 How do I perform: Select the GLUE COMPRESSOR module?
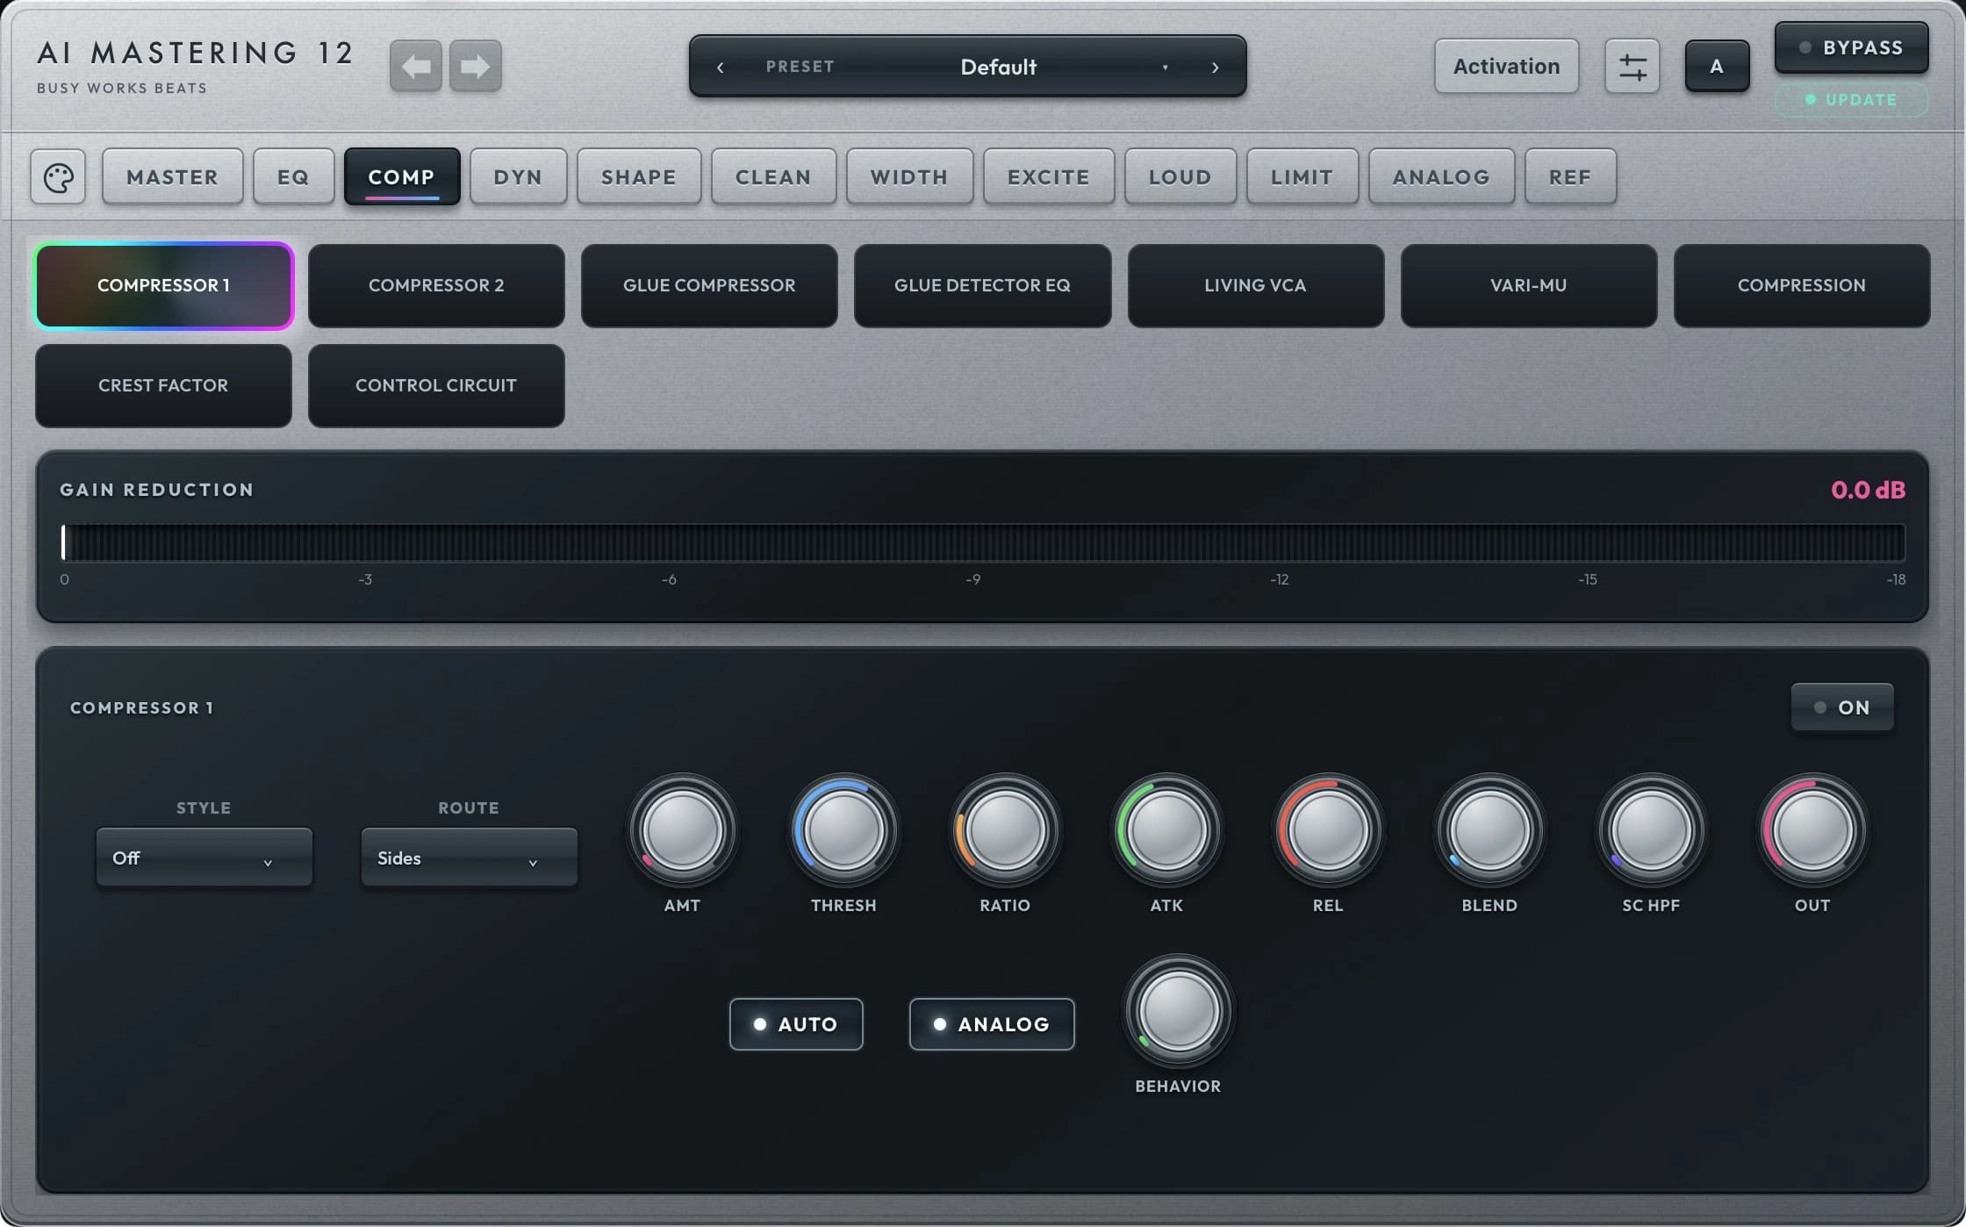(x=709, y=285)
